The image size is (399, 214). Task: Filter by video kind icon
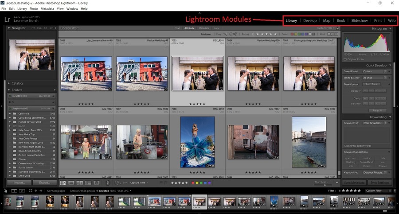(x=336, y=34)
